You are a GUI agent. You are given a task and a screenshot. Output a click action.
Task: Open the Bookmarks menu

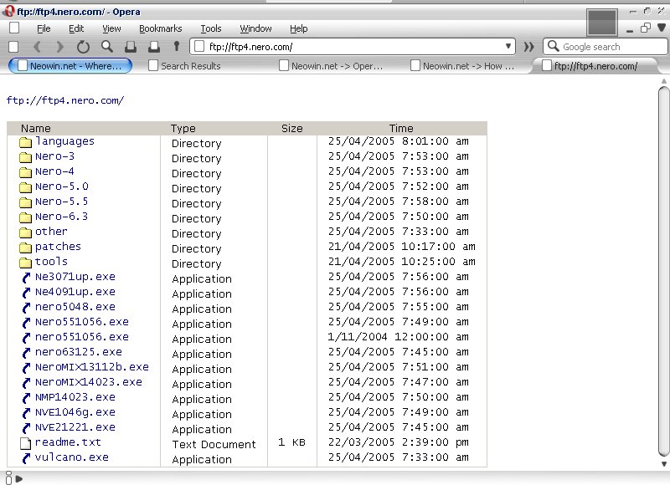click(160, 28)
